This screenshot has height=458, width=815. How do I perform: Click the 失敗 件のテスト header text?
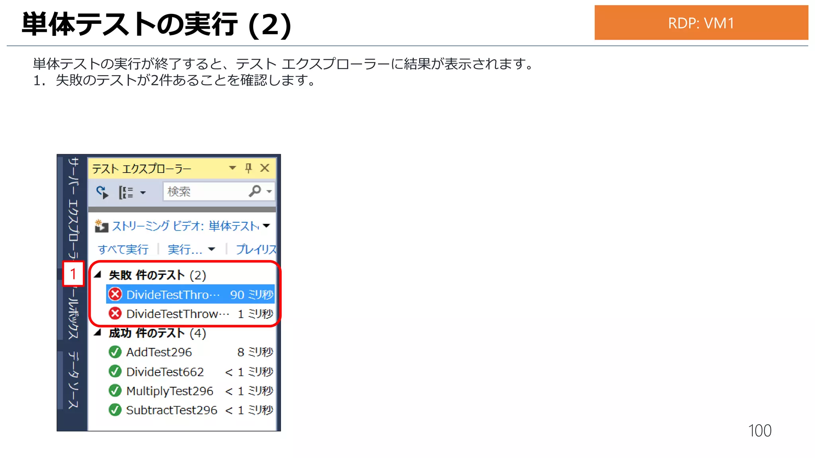point(146,275)
